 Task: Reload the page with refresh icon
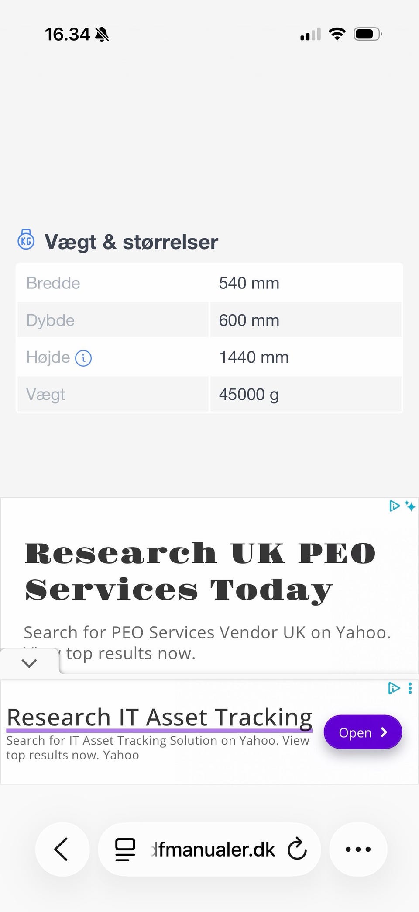pos(297,849)
